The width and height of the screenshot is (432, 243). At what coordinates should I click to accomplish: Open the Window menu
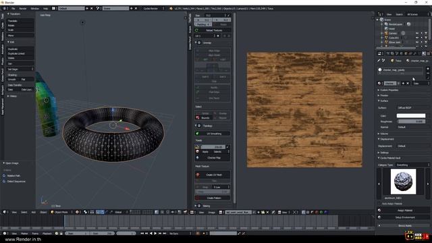pyautogui.click(x=34, y=9)
